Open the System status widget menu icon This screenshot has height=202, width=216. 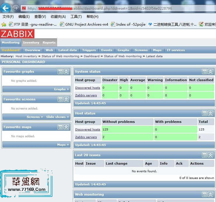coord(205,72)
